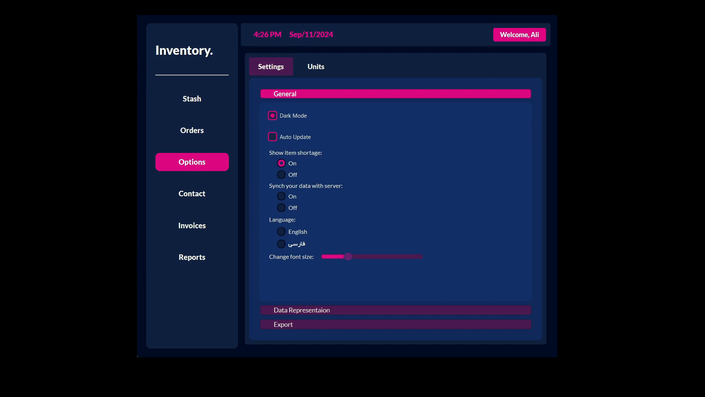The height and width of the screenshot is (397, 705).
Task: Click the 'Show item shortage:' label
Action: point(295,153)
